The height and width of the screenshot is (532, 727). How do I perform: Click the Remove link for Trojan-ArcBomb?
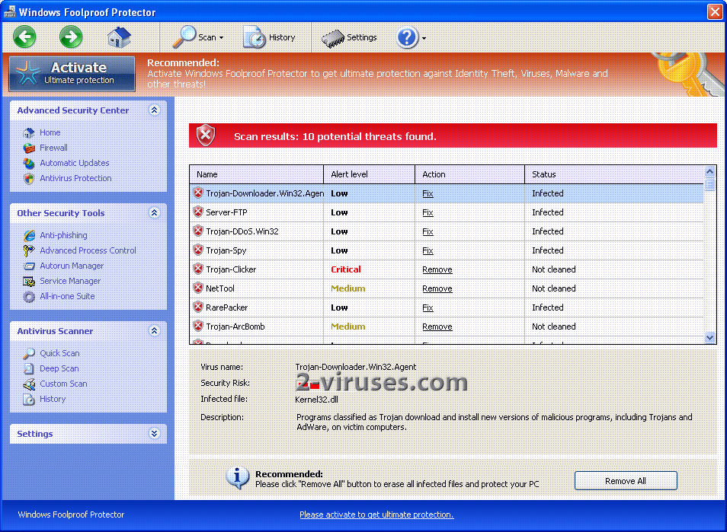tap(437, 327)
